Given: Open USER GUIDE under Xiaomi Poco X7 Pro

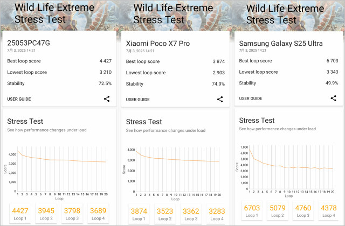Looking at the screenshot, I should pyautogui.click(x=137, y=100).
